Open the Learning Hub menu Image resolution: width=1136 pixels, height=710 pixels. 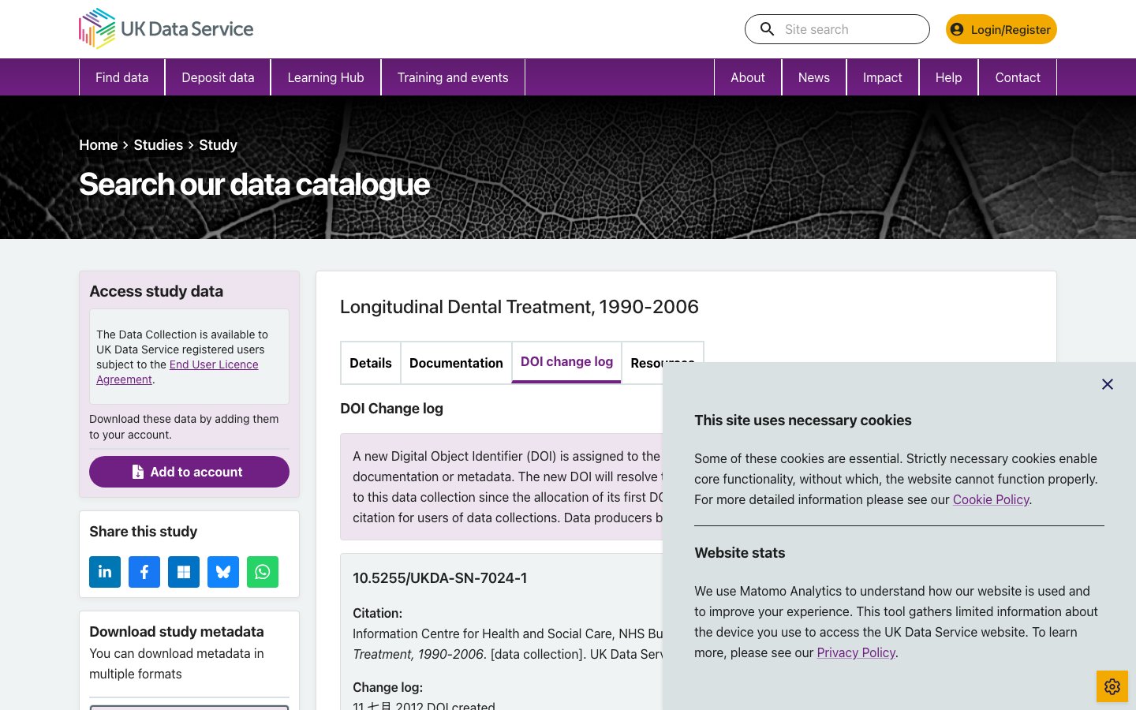(x=326, y=77)
